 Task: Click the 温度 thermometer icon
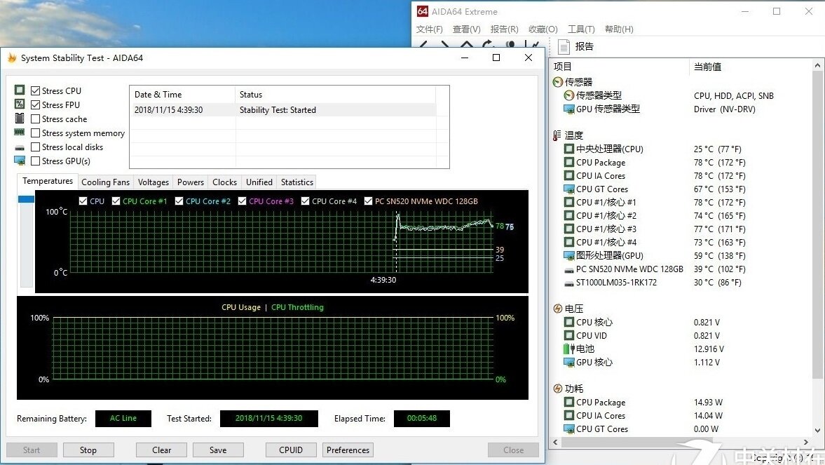click(x=557, y=136)
